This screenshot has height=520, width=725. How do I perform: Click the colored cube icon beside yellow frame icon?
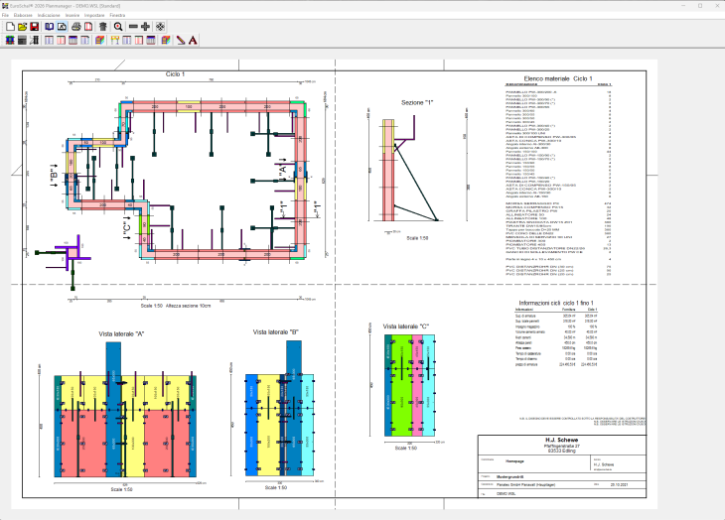point(100,40)
